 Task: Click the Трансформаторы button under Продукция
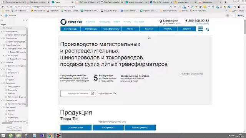(140, 128)
